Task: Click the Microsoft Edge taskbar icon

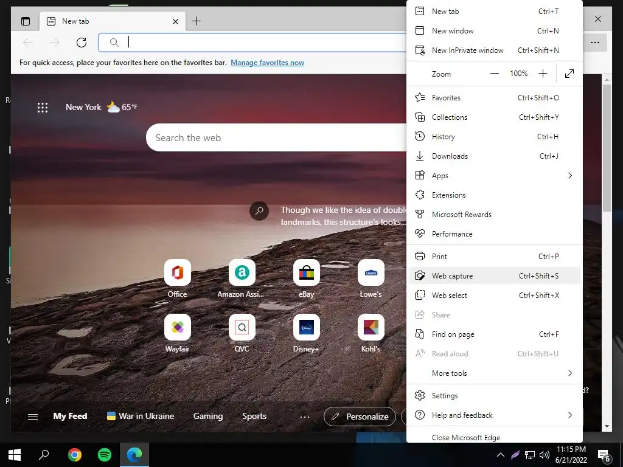Action: coord(134,455)
